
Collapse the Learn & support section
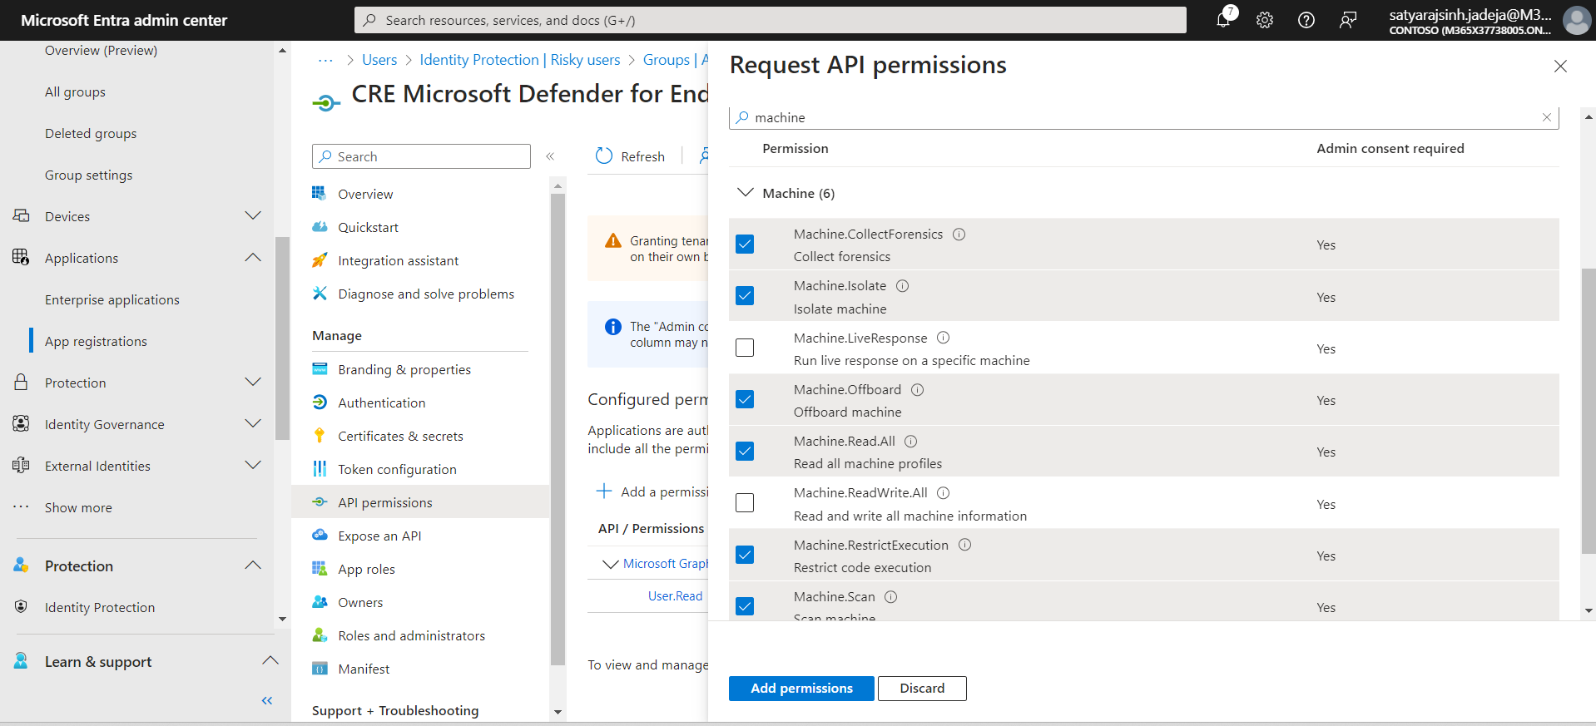(270, 661)
